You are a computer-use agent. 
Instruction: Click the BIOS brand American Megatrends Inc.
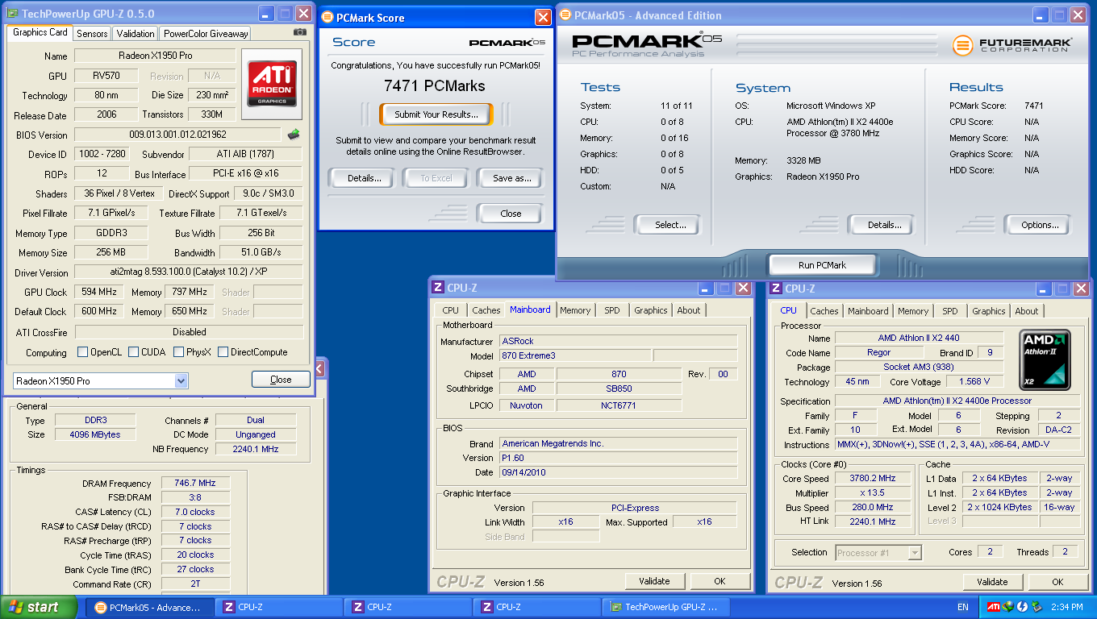point(618,443)
